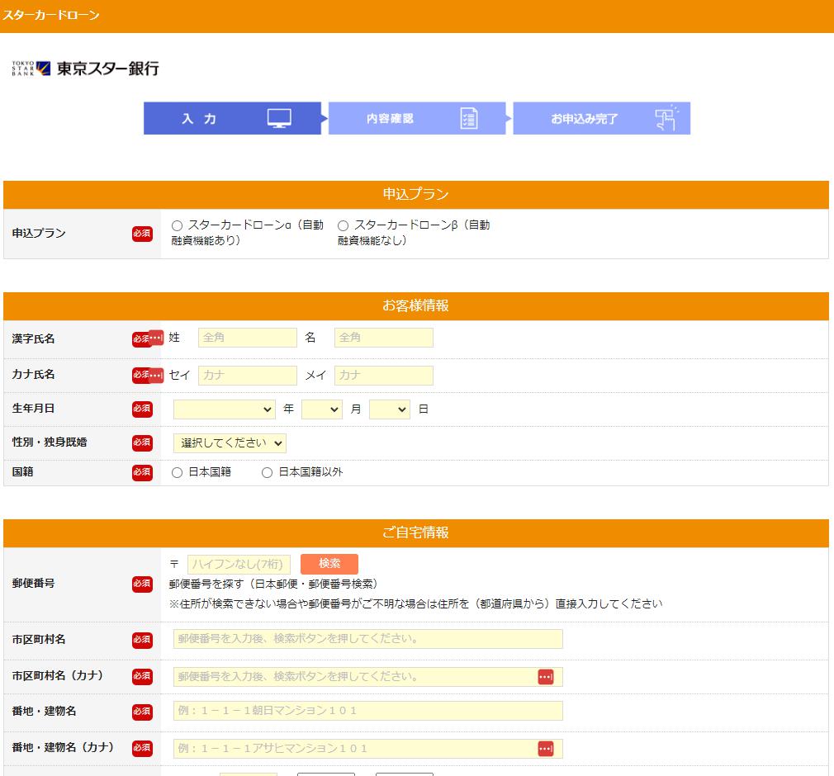Click the ※住所が検索できない場合 note text
834x776 pixels.
click(x=416, y=604)
